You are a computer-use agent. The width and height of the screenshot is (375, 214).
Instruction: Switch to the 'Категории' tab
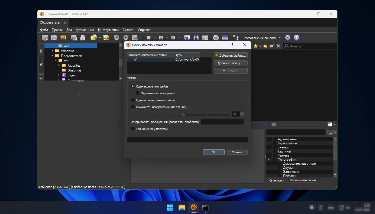276,180
